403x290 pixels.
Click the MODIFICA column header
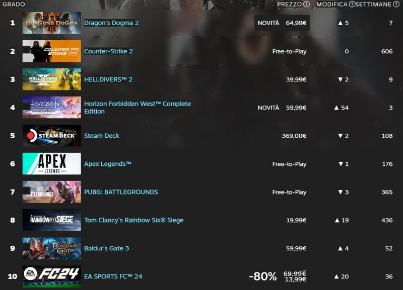(331, 5)
